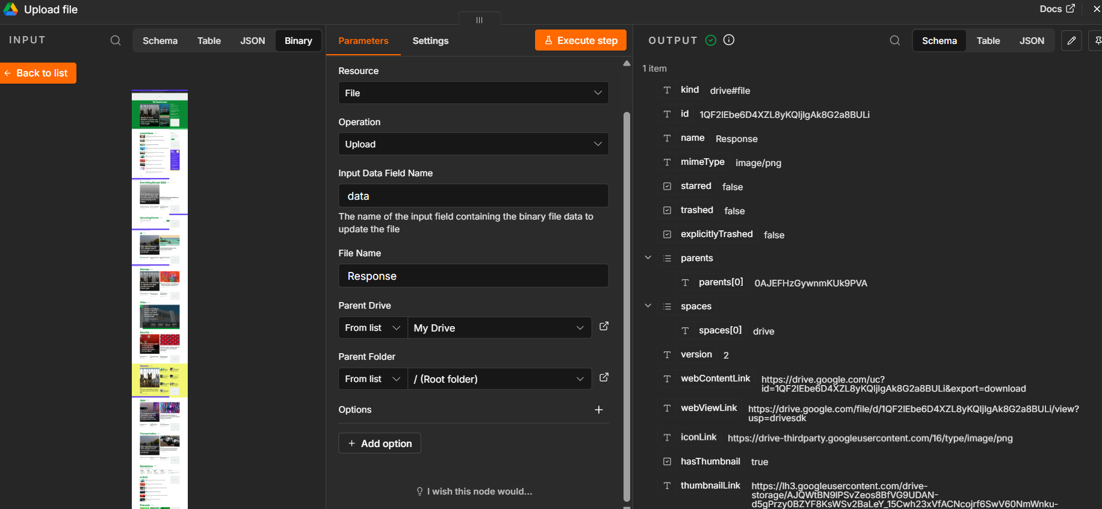Viewport: 1102px width, 509px height.
Task: Open Parent Drive From list mode dropdown
Action: [373, 328]
